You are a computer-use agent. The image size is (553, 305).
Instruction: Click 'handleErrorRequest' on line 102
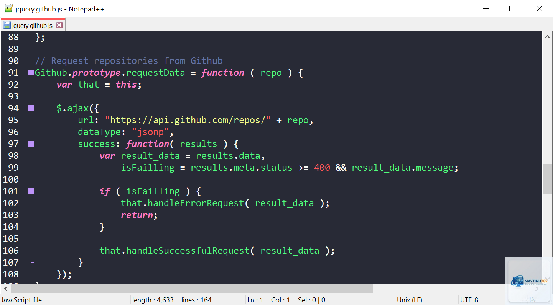(x=196, y=203)
